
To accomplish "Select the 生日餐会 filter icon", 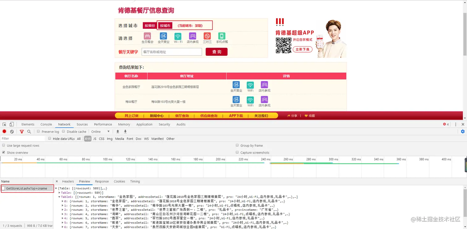I will (147, 36).
